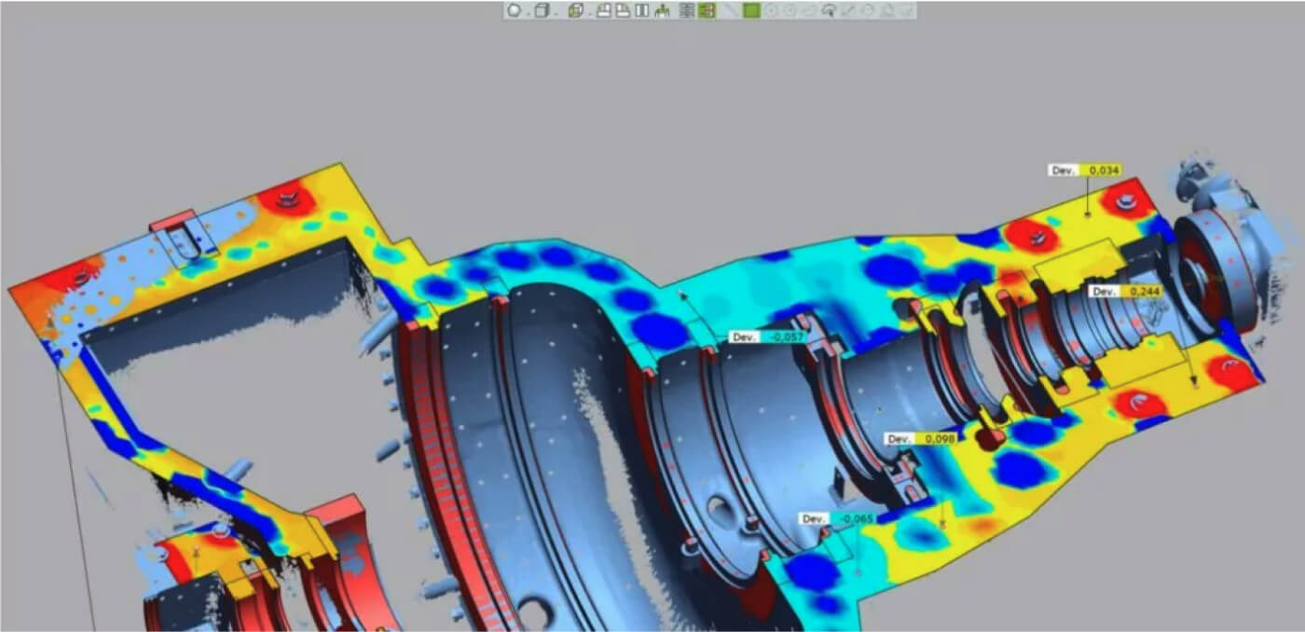Viewport: 1305px width, 632px height.
Task: Expand the dropdown next to the gray cube icon
Action: point(556,13)
